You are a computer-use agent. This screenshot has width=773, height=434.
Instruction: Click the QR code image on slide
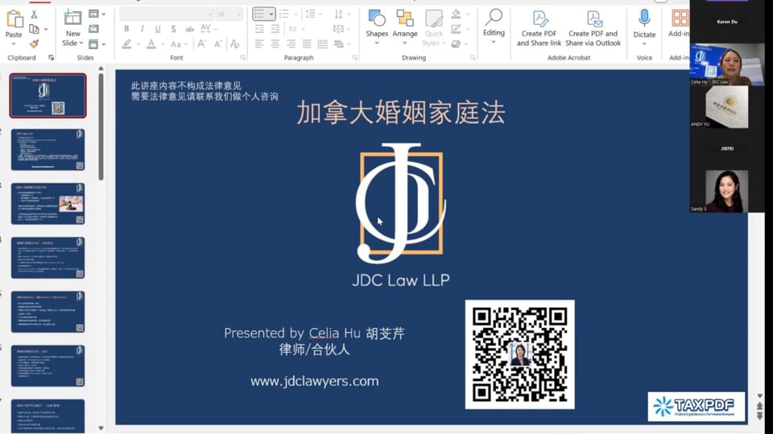(519, 354)
